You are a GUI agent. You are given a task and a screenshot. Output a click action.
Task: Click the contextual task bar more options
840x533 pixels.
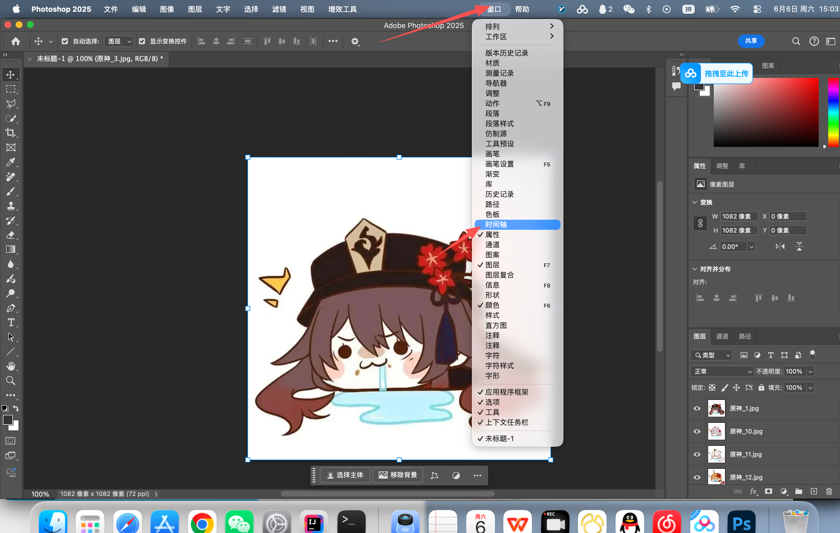pos(477,475)
